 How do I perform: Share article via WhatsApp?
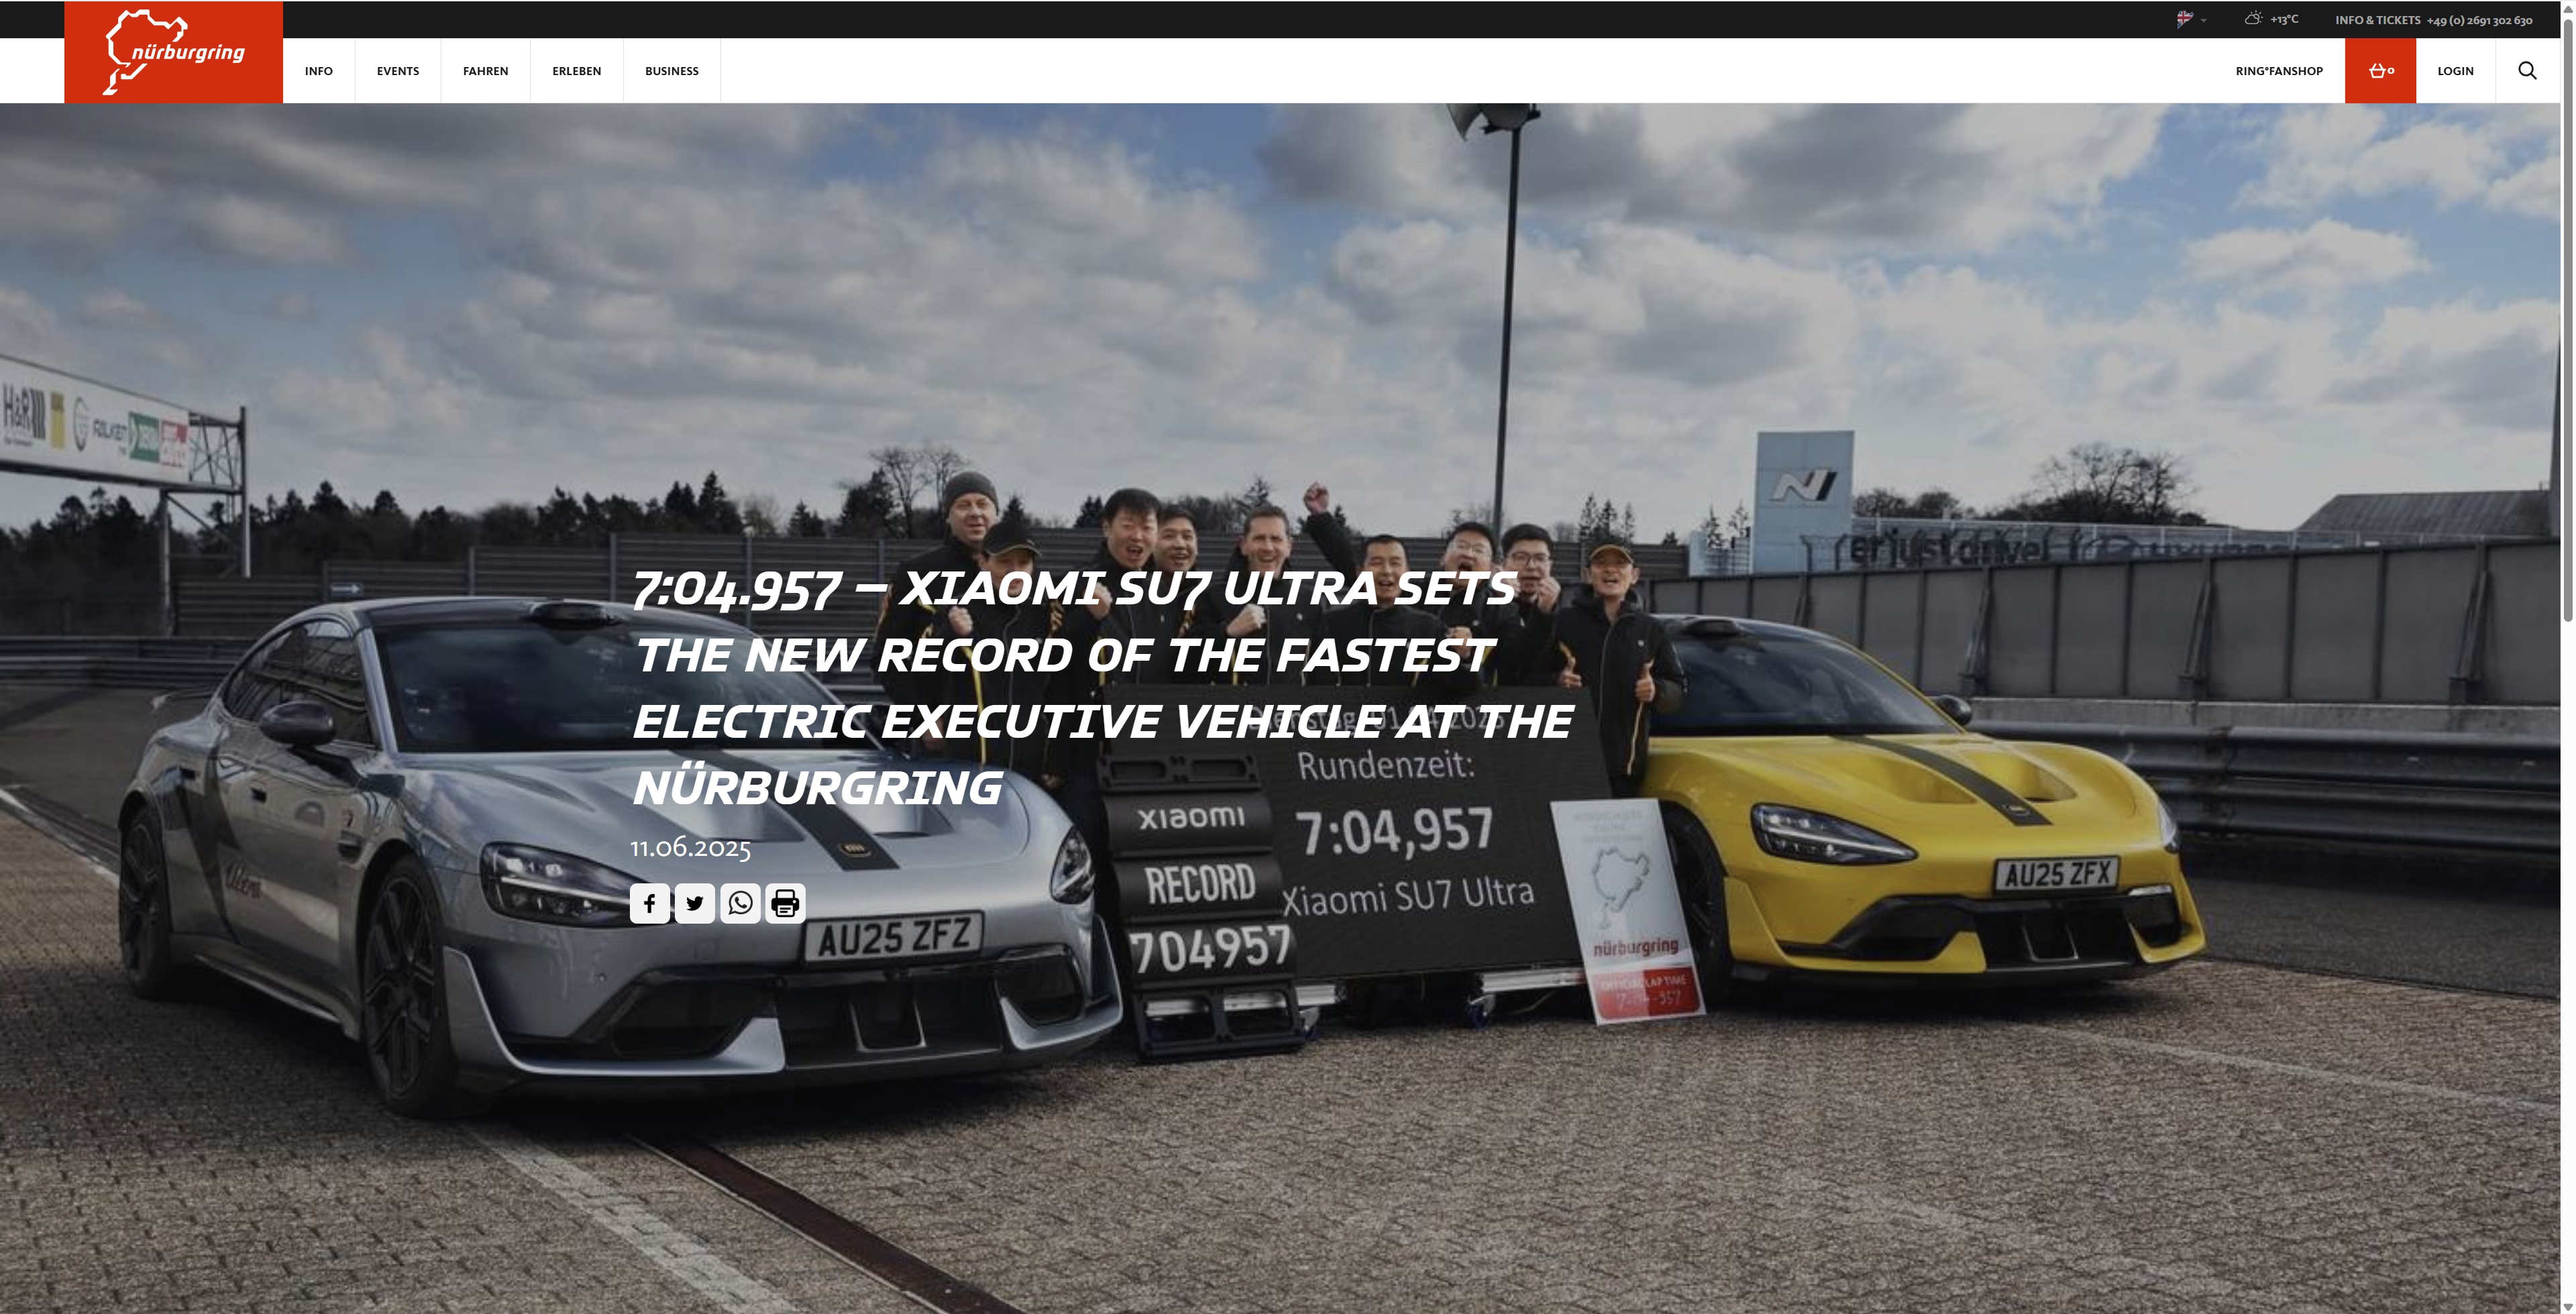pyautogui.click(x=740, y=904)
